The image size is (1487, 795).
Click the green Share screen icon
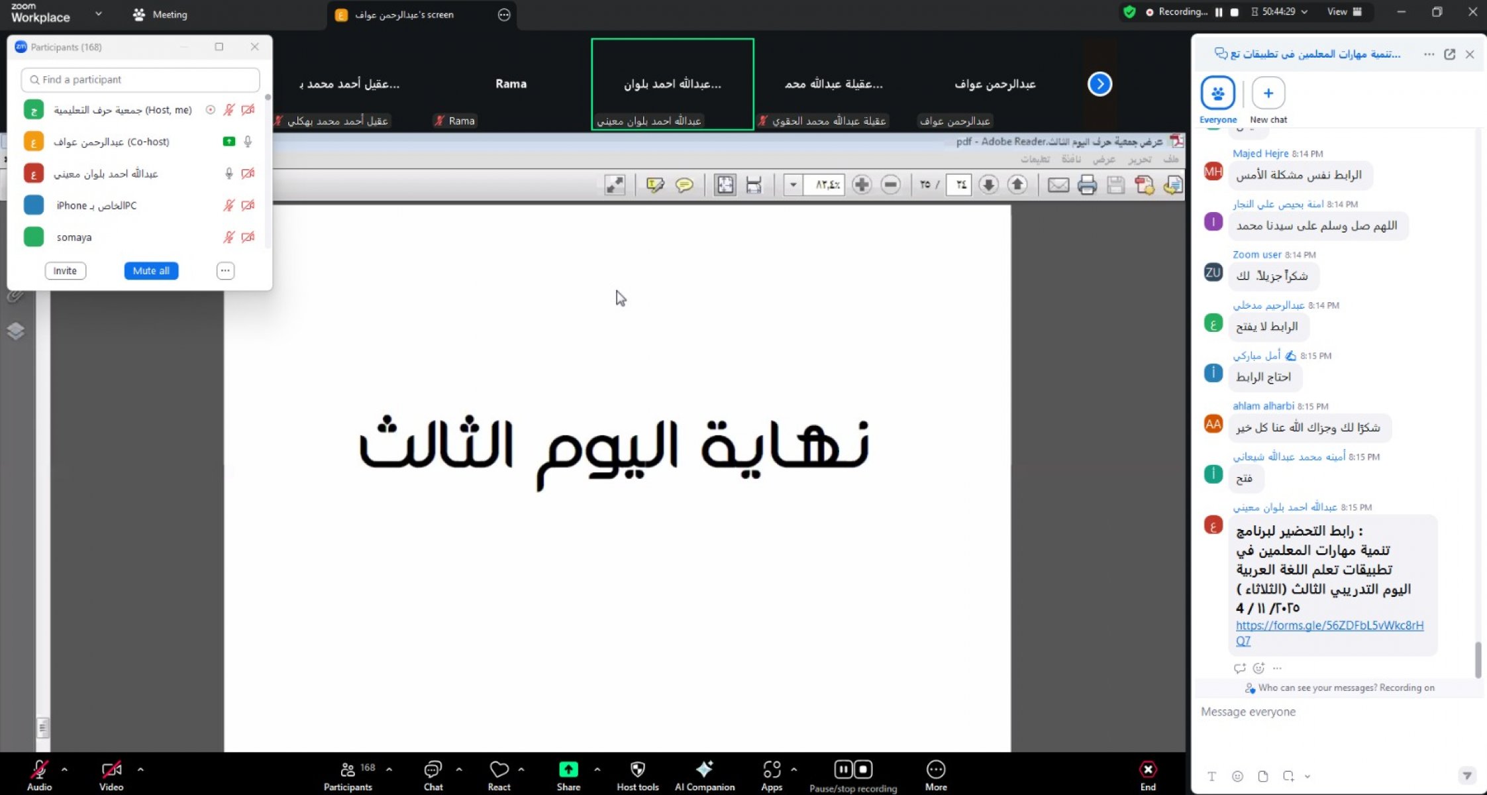point(568,770)
